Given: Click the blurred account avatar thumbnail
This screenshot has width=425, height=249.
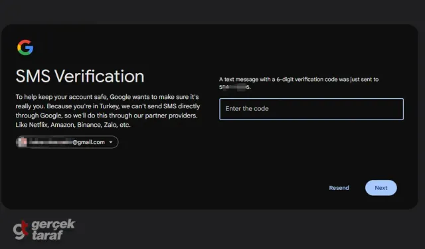Looking at the screenshot, I should click(x=22, y=142).
